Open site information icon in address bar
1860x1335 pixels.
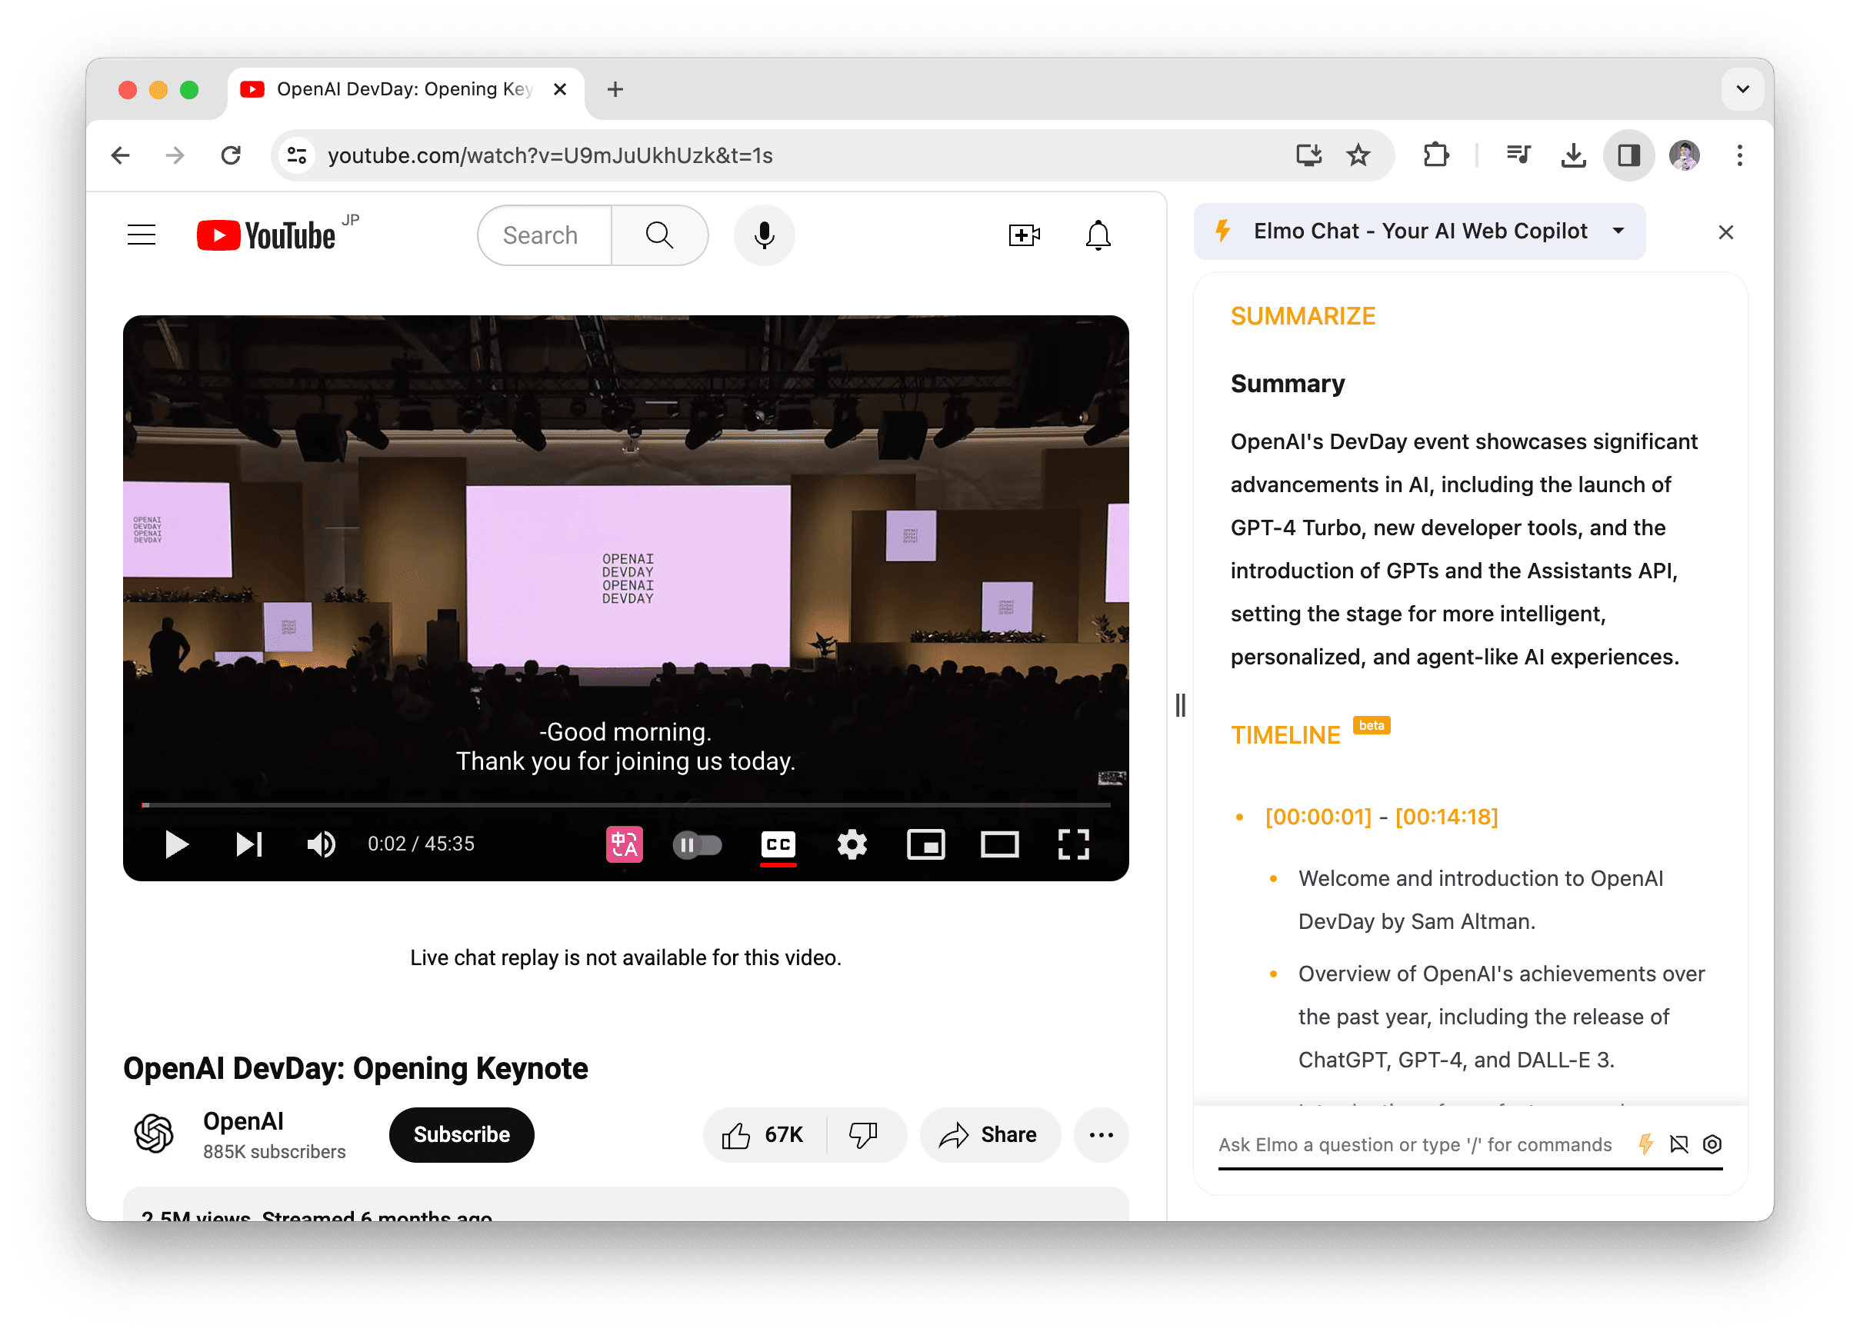tap(297, 155)
